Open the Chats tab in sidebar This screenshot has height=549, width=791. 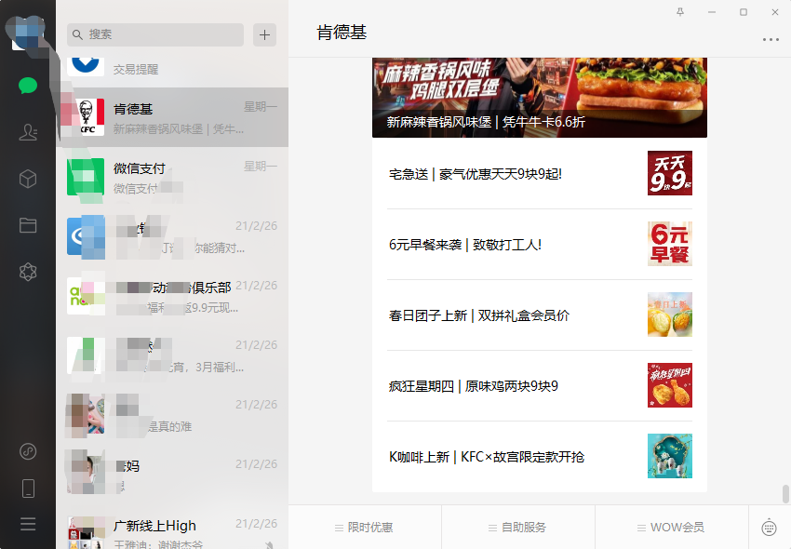click(x=28, y=86)
